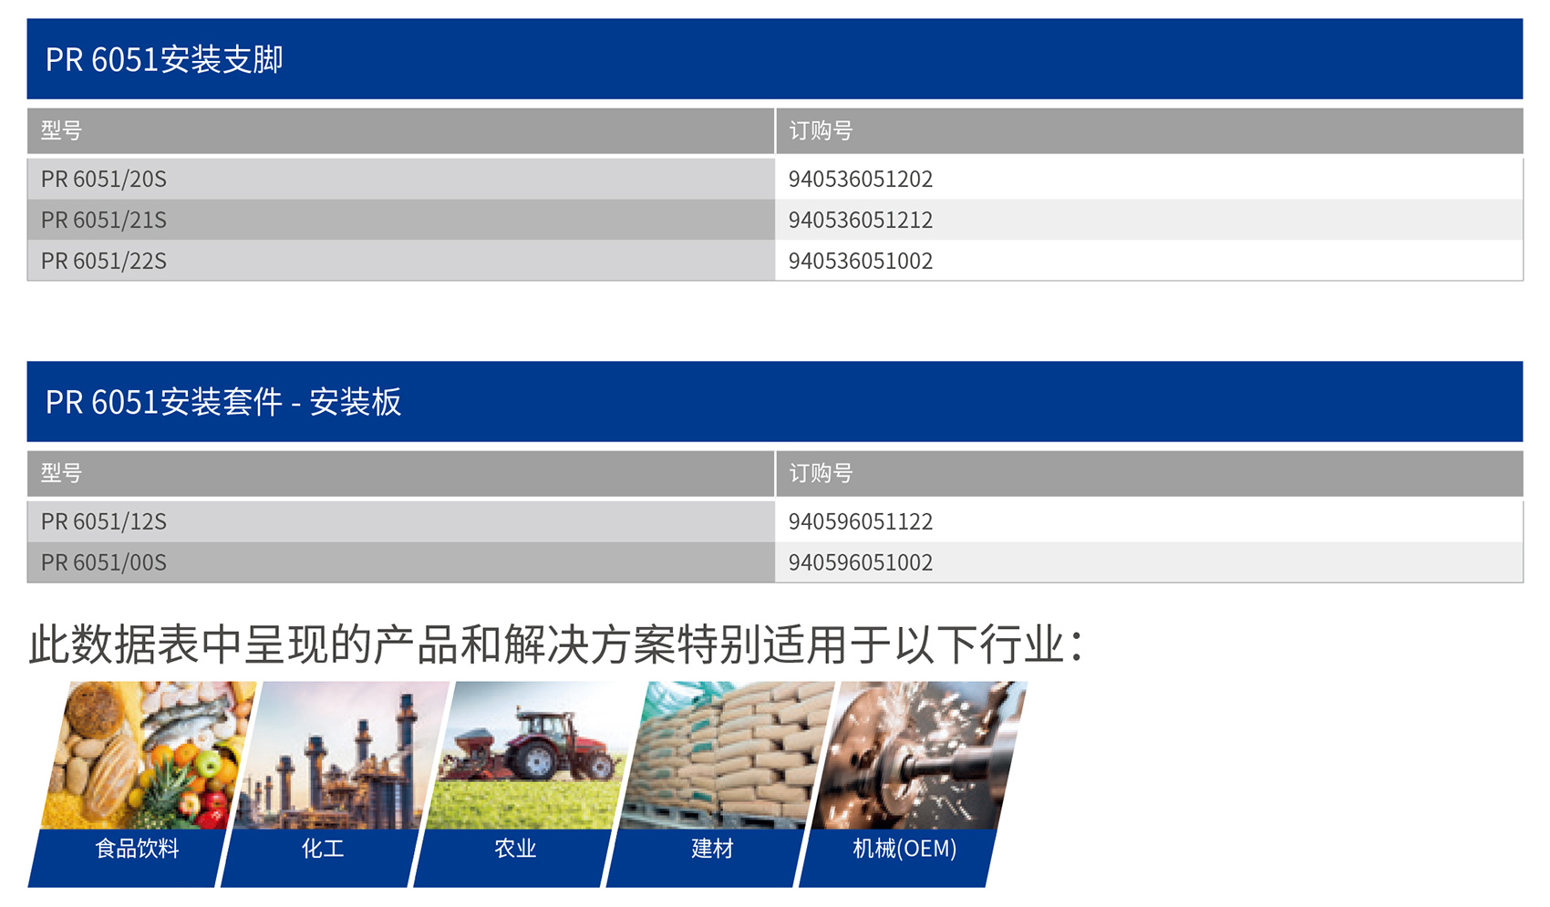Image resolution: width=1550 pixels, height=907 pixels.
Task: Select model PR 6051/20S cell
Action: [104, 180]
